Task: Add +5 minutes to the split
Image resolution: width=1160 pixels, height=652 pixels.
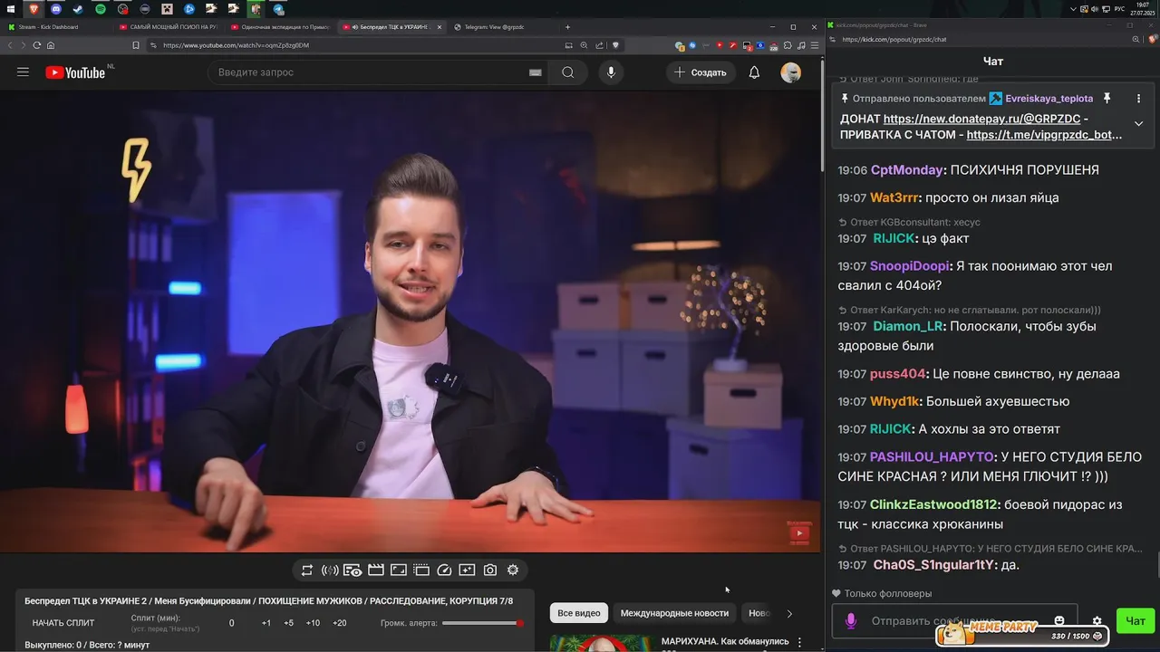Action: coord(288,623)
